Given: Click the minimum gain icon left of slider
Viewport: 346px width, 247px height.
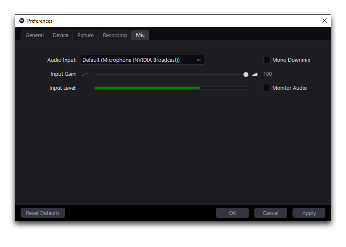Looking at the screenshot, I should pyautogui.click(x=85, y=75).
